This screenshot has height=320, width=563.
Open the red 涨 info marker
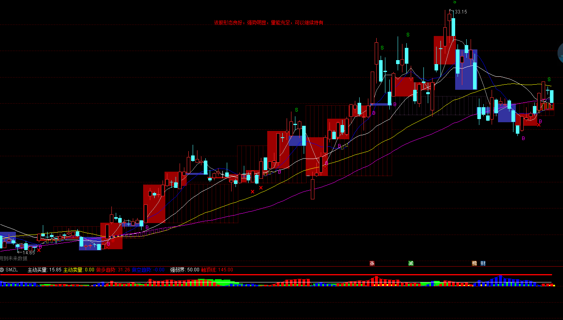(x=372, y=263)
